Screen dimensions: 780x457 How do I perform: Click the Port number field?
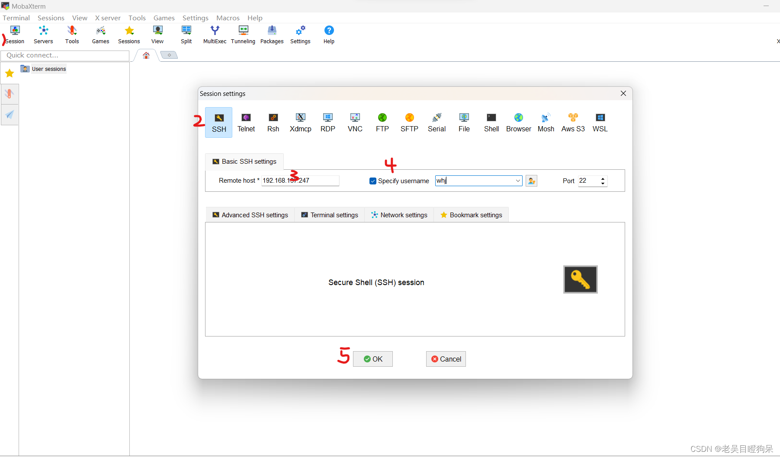tap(589, 181)
